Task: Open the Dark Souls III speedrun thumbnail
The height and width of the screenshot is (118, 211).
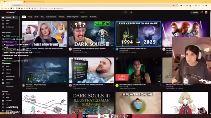Action: pos(91,34)
